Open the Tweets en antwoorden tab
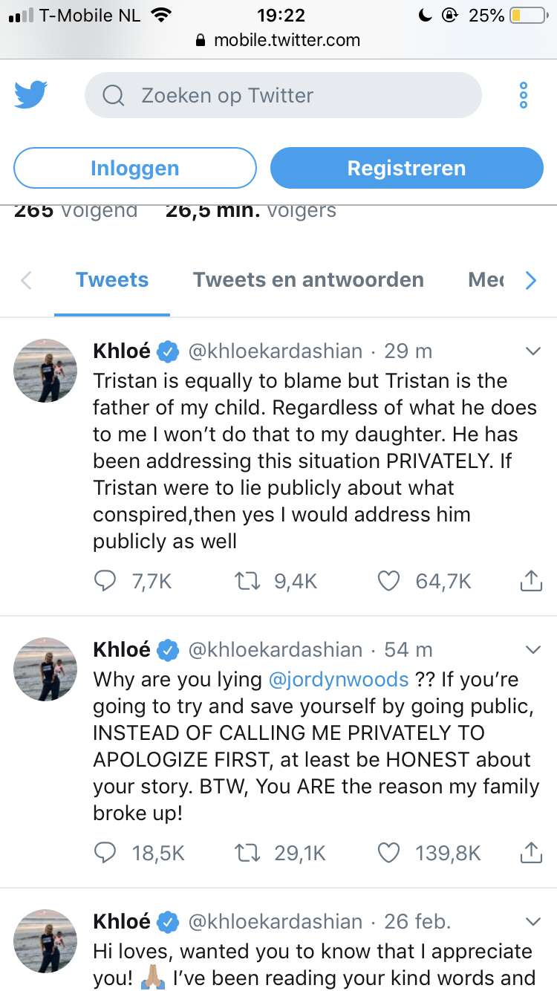Viewport: 557px width, 991px height. [x=308, y=280]
